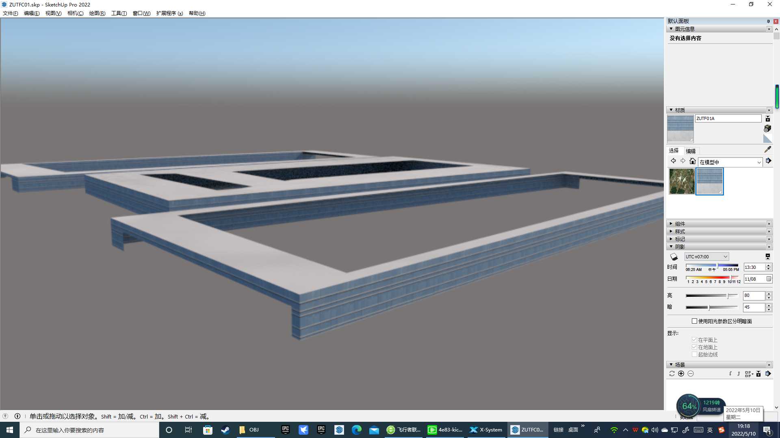Show the secondary selection pane icon
780x438 pixels.
point(767,118)
